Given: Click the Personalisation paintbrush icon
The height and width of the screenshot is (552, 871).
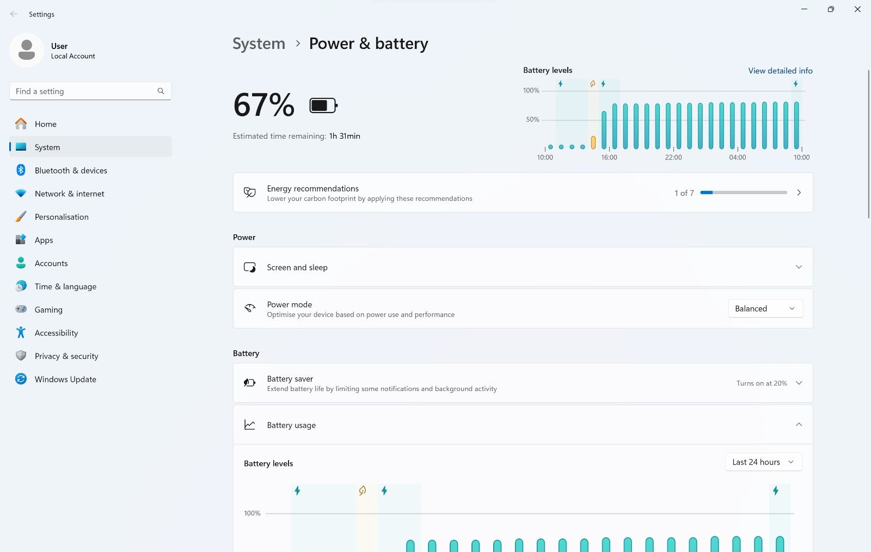Looking at the screenshot, I should 21,216.
